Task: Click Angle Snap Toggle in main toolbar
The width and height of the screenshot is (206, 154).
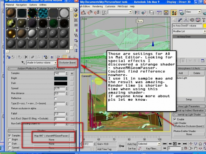Action: pyautogui.click(x=83, y=13)
